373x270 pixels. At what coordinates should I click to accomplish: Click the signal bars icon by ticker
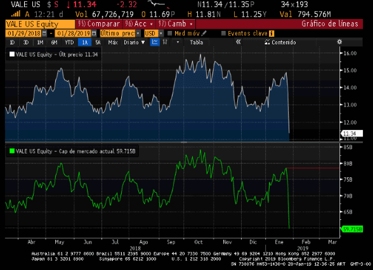pyautogui.click(x=16, y=14)
